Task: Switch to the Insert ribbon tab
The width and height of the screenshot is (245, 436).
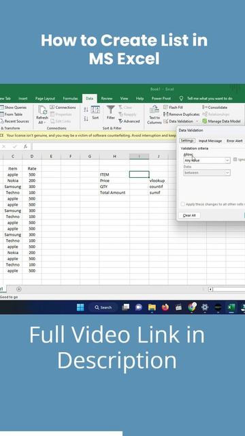Action: point(22,98)
